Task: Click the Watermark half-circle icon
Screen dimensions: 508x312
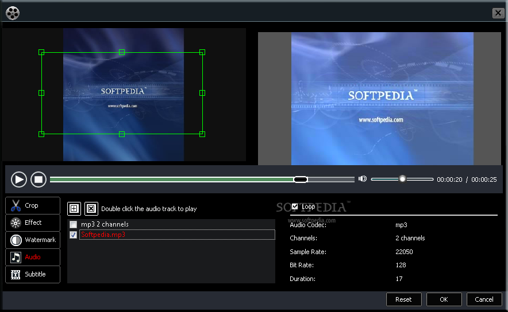Action: (x=16, y=240)
